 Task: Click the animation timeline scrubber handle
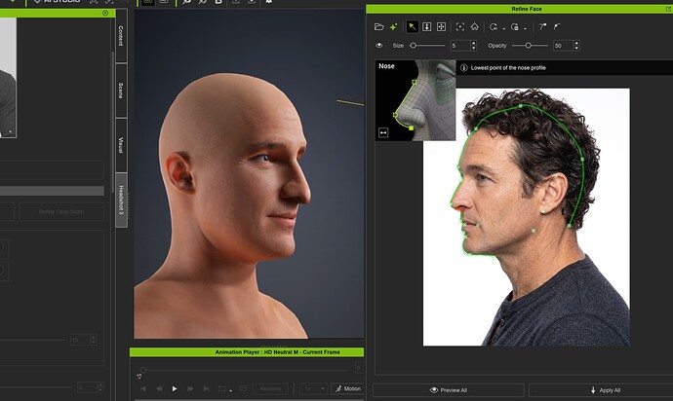tap(143, 370)
